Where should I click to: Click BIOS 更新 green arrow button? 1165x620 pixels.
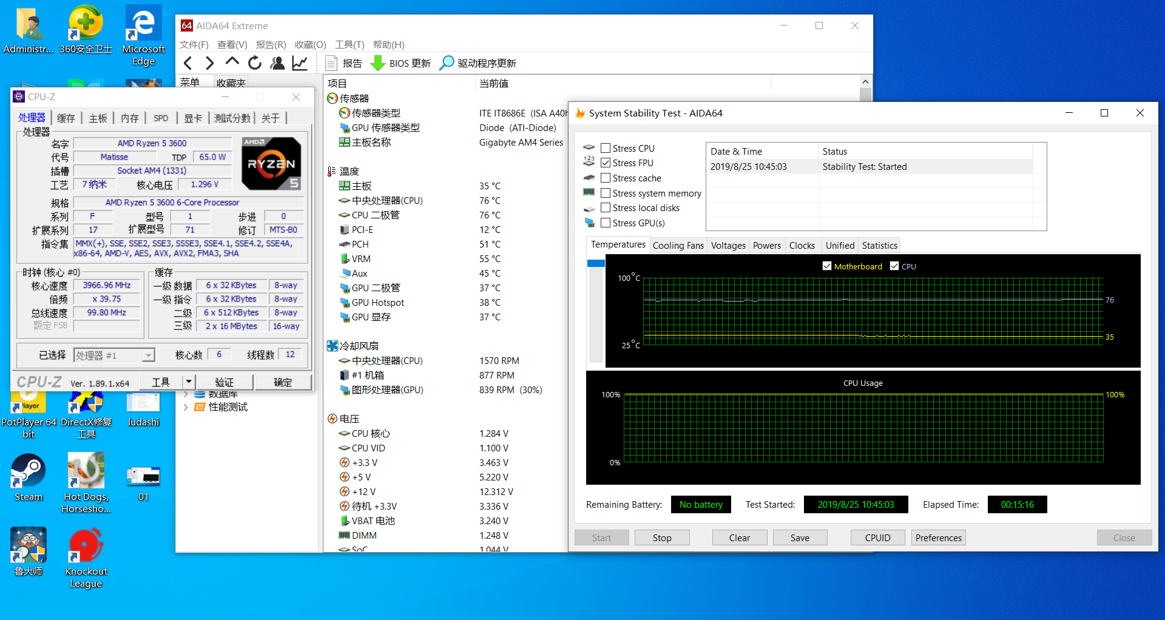[400, 63]
